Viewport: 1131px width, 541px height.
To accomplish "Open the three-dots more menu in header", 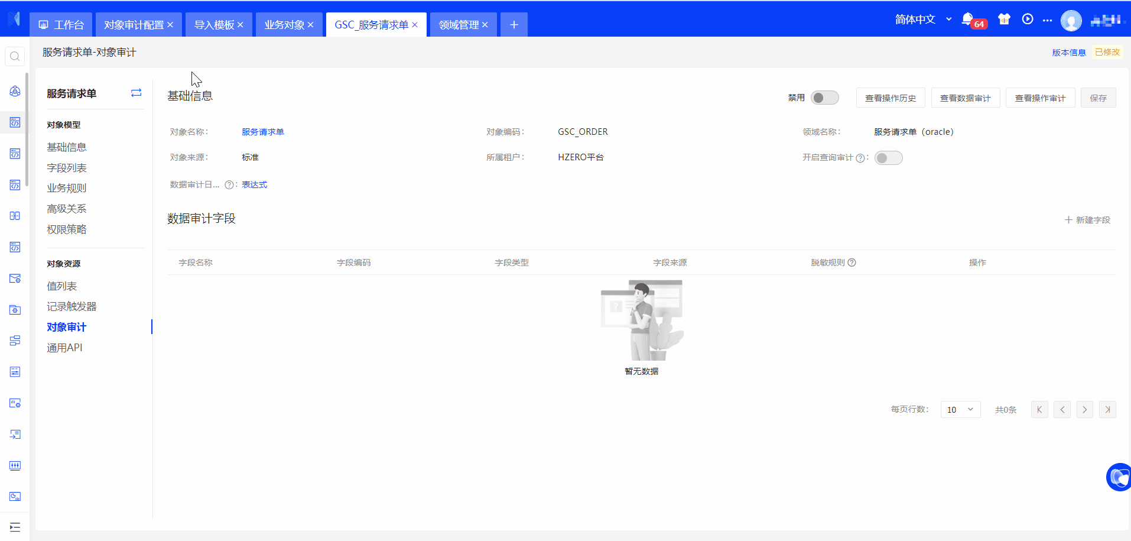I will (1047, 20).
